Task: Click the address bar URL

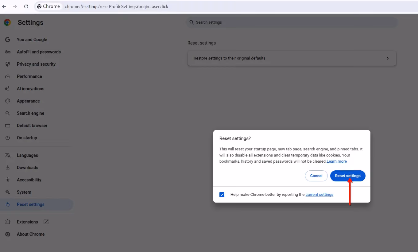Action: 117,6
